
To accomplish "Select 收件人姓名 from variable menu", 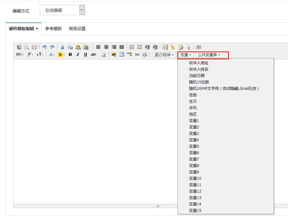I will 199,69.
